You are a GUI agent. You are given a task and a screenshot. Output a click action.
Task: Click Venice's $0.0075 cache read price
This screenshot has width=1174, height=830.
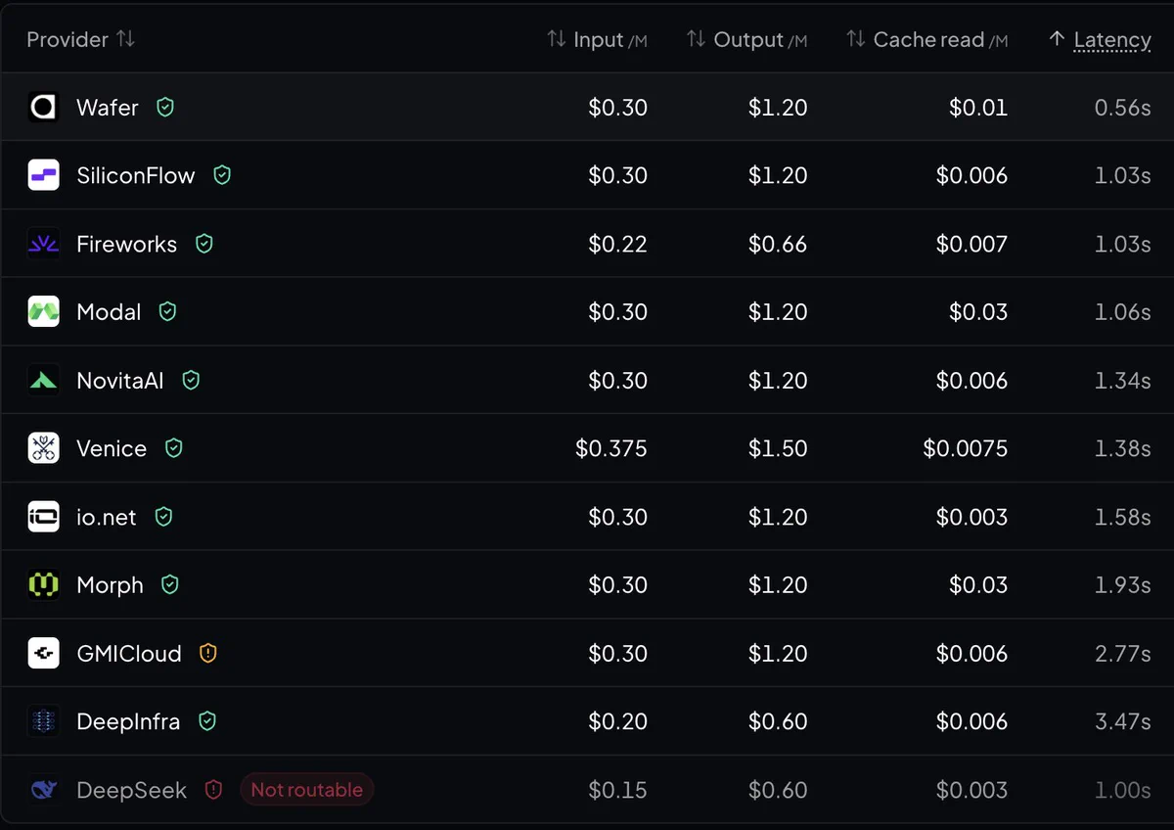(x=966, y=448)
